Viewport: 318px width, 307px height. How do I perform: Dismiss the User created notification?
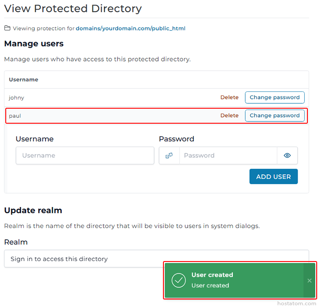[x=309, y=280]
